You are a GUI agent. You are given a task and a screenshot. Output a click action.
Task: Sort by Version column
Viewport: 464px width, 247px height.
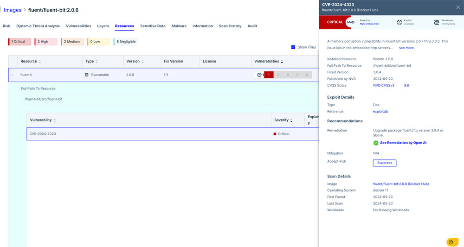tap(142, 62)
